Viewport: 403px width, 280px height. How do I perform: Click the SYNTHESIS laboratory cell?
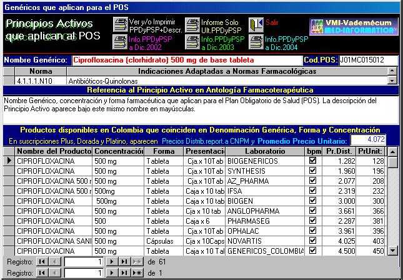click(265, 171)
